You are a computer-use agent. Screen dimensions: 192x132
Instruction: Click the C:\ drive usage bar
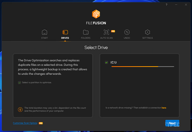coord(143,66)
